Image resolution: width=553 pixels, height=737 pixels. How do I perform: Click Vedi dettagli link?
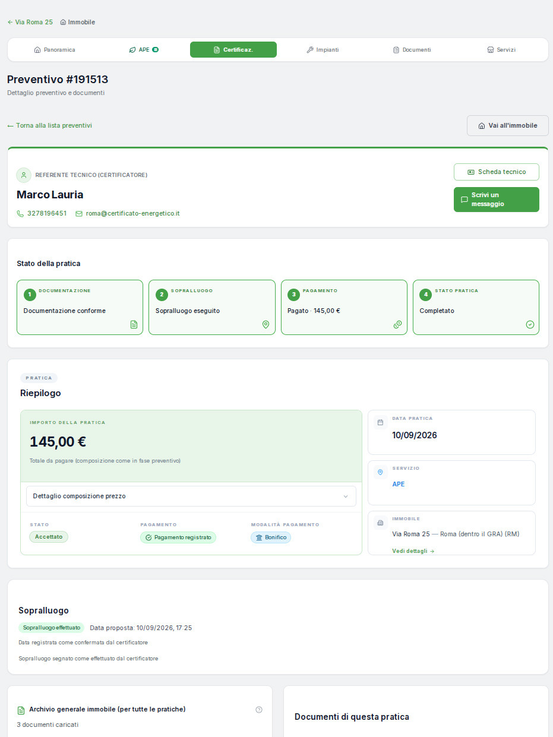click(413, 551)
